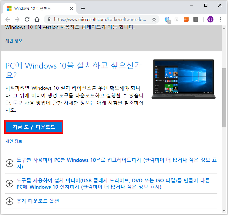Screen dimensions: 228x215
Task: Open a new browser tab
Action: (x=83, y=9)
